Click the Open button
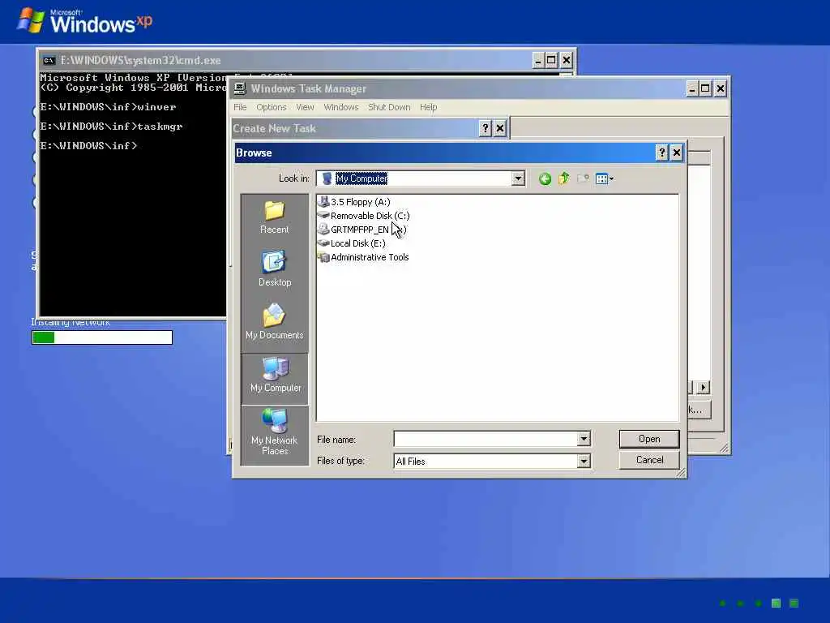 (649, 439)
